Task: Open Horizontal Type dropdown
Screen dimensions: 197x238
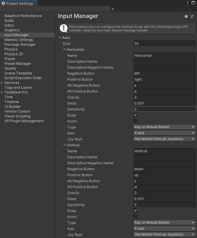Action: 164,127
